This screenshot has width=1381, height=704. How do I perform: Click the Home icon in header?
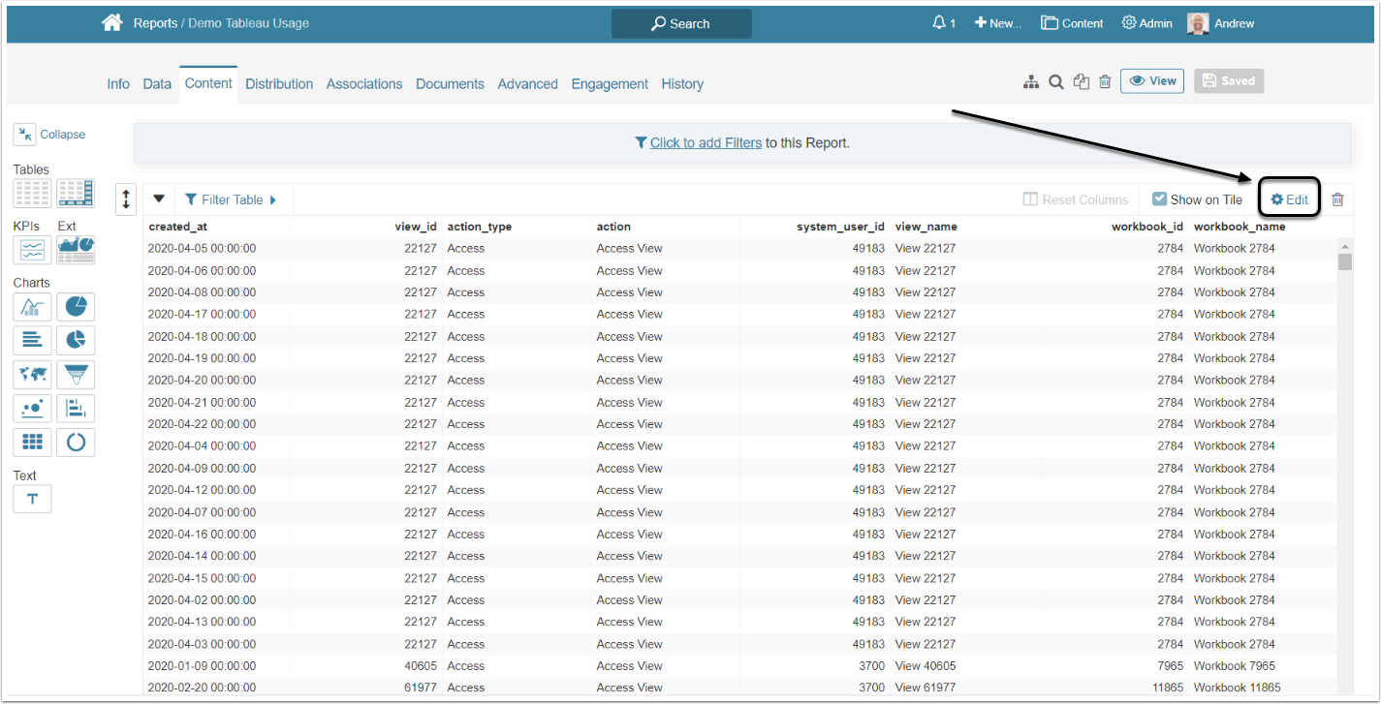click(x=112, y=22)
